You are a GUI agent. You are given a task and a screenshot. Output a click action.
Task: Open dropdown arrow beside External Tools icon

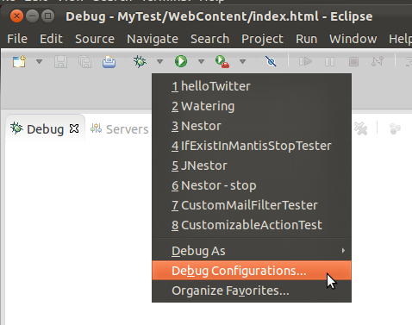(x=243, y=61)
